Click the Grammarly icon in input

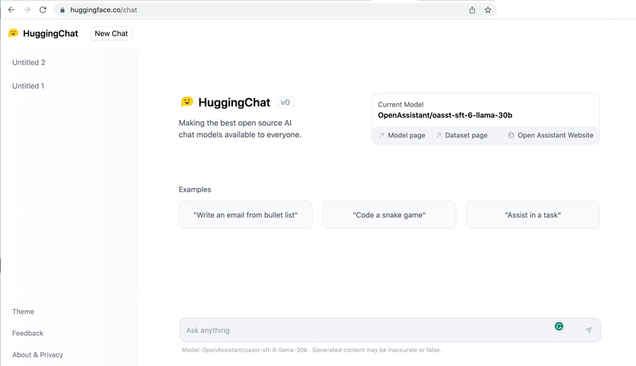[559, 326]
